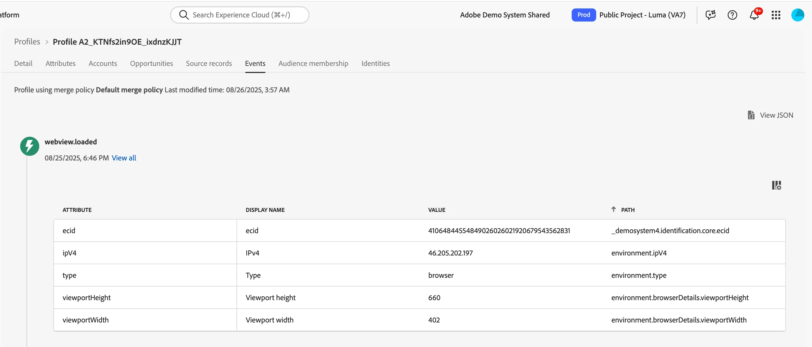Click the Viewport height value 660
812x347 pixels.
(434, 297)
